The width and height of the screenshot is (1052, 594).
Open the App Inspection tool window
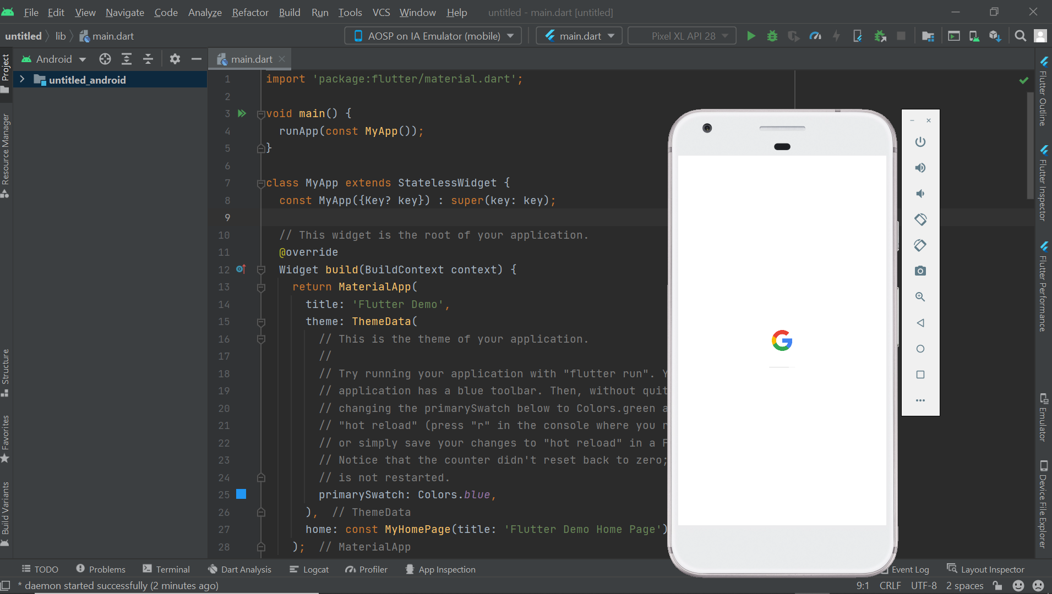pos(440,569)
